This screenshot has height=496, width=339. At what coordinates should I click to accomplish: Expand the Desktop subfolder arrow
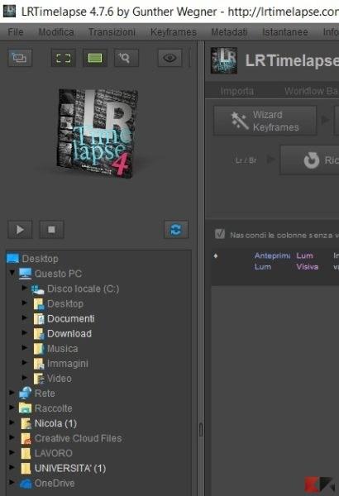pos(24,303)
